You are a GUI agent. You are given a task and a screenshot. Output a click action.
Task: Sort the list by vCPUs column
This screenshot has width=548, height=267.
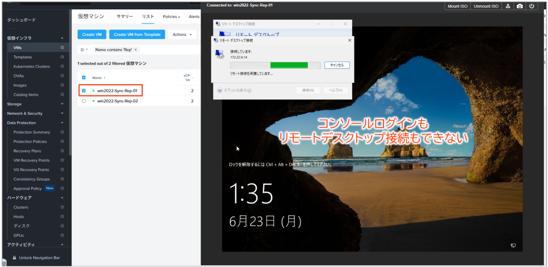click(x=187, y=78)
